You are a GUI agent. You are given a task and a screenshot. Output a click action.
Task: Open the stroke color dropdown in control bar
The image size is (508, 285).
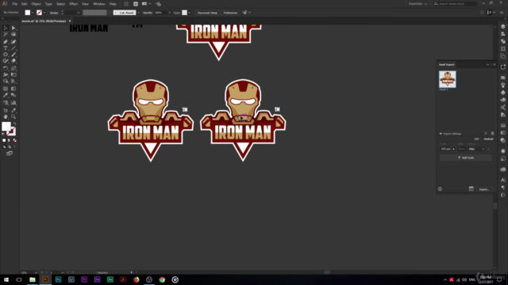click(x=44, y=13)
